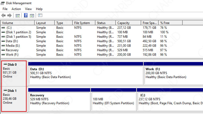Click the Show/Hide Console Tree icon
The width and height of the screenshot is (203, 114).
point(18,16)
